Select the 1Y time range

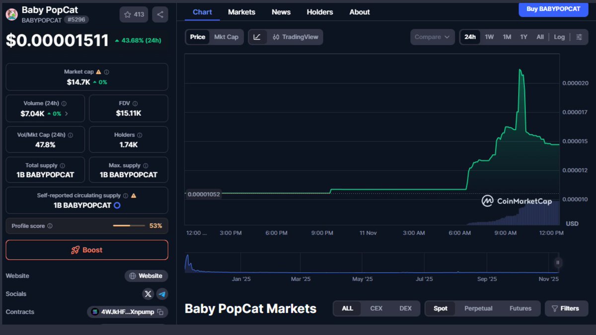click(523, 37)
